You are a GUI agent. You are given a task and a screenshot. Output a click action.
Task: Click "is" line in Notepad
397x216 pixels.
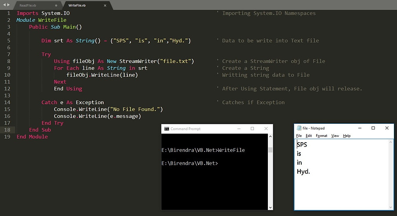[299, 154]
